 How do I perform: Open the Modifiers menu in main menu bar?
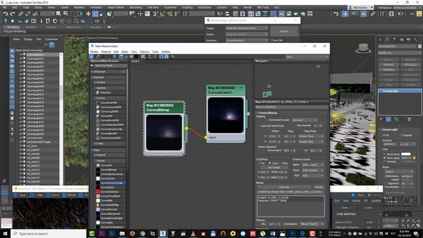click(79, 7)
